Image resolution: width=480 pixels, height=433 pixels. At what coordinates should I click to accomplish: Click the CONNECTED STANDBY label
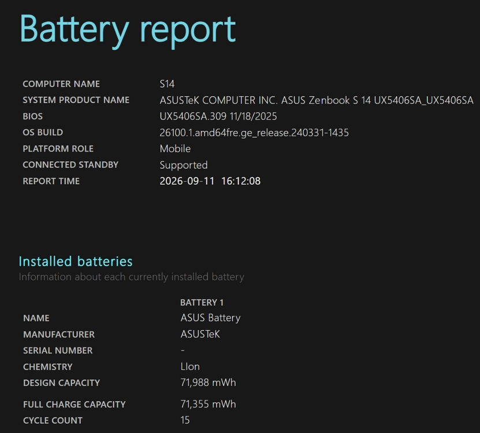[x=70, y=165]
